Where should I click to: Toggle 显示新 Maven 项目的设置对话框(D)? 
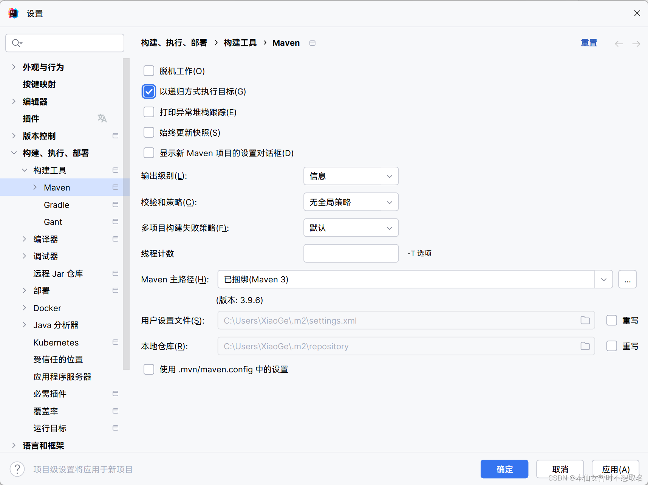tap(149, 153)
